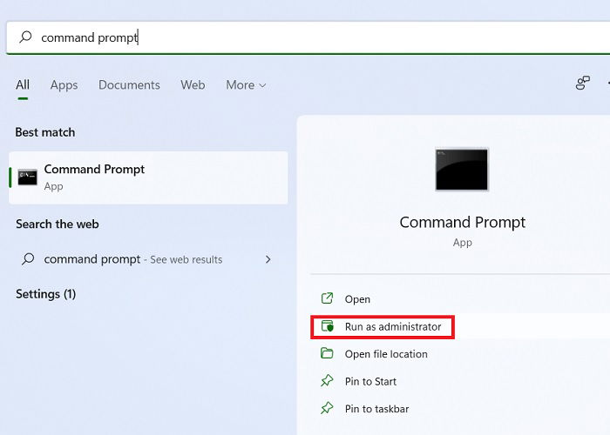This screenshot has height=435, width=610.
Task: Switch to the Documents tab
Action: click(x=129, y=85)
